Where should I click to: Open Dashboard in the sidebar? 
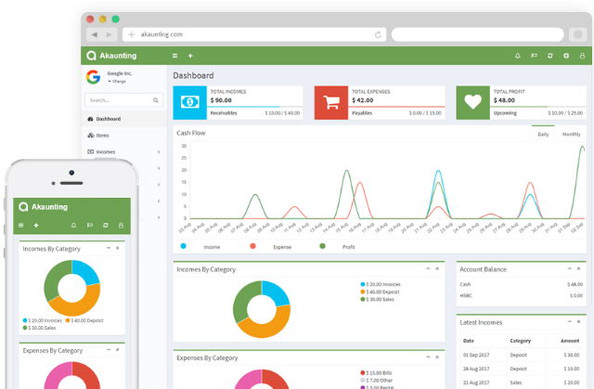[123, 119]
